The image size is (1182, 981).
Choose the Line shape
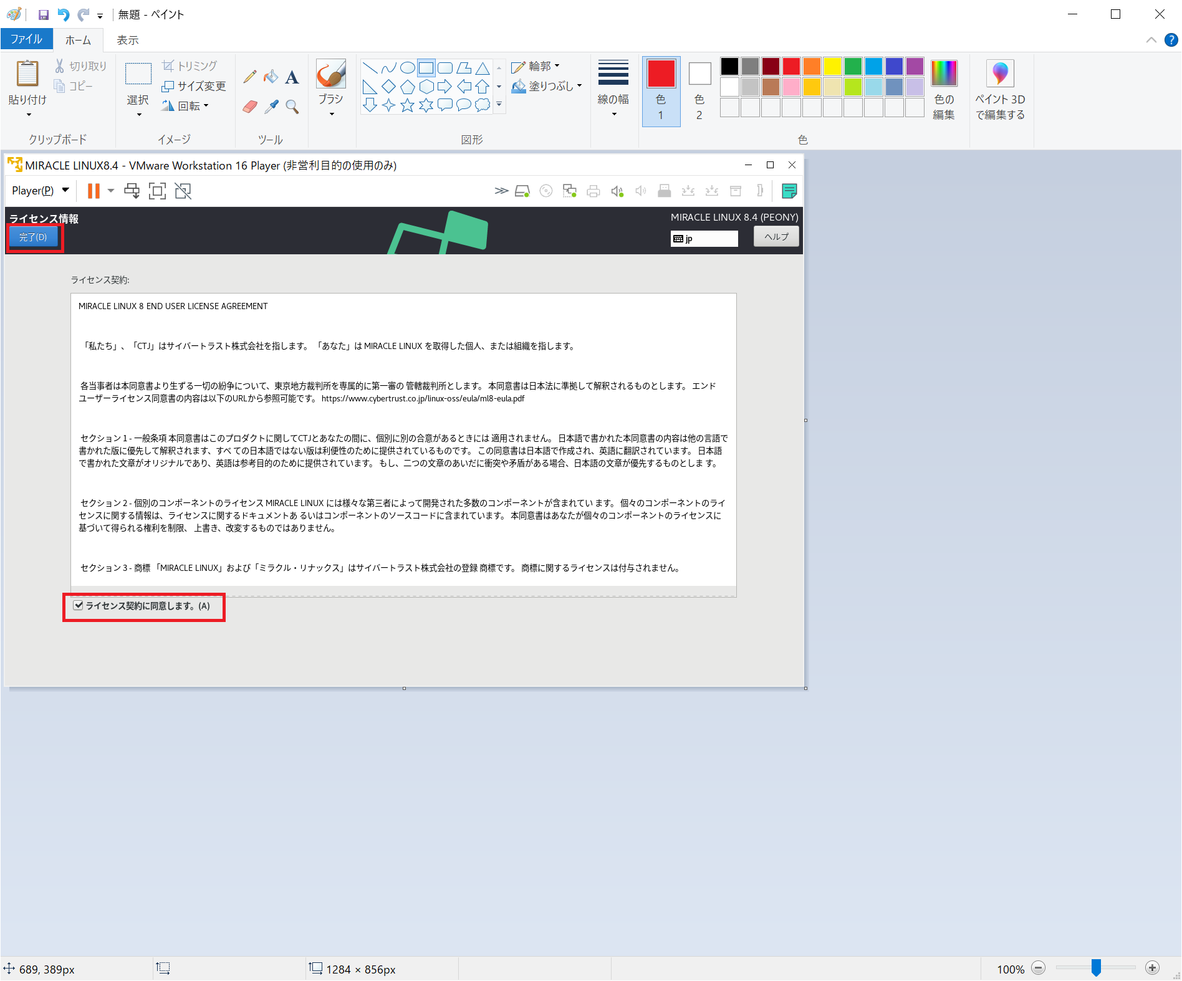(x=370, y=68)
